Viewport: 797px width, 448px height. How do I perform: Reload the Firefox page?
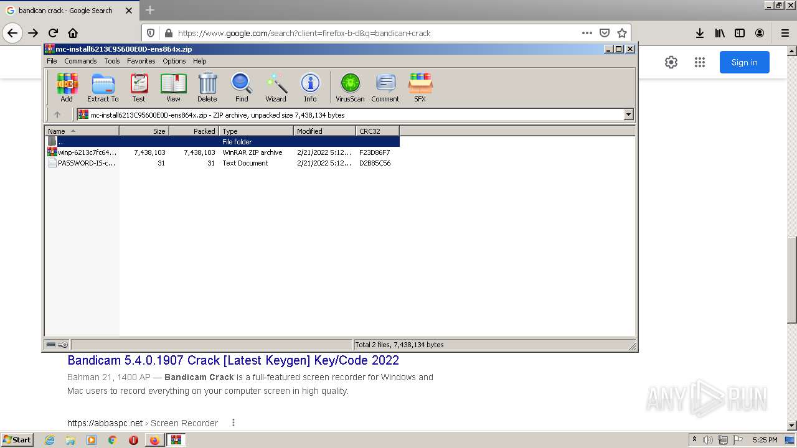[x=53, y=33]
